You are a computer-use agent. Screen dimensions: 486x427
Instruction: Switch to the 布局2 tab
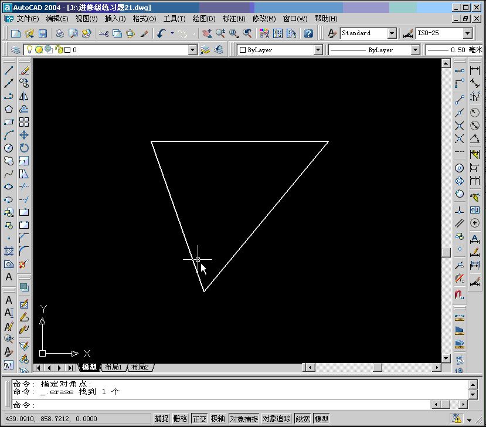pos(140,367)
